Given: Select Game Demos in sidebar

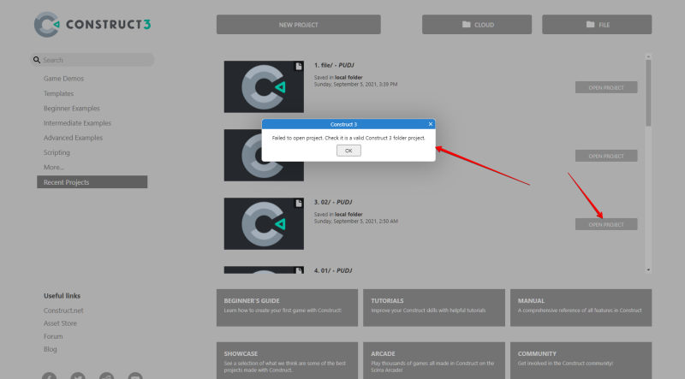Looking at the screenshot, I should [63, 79].
